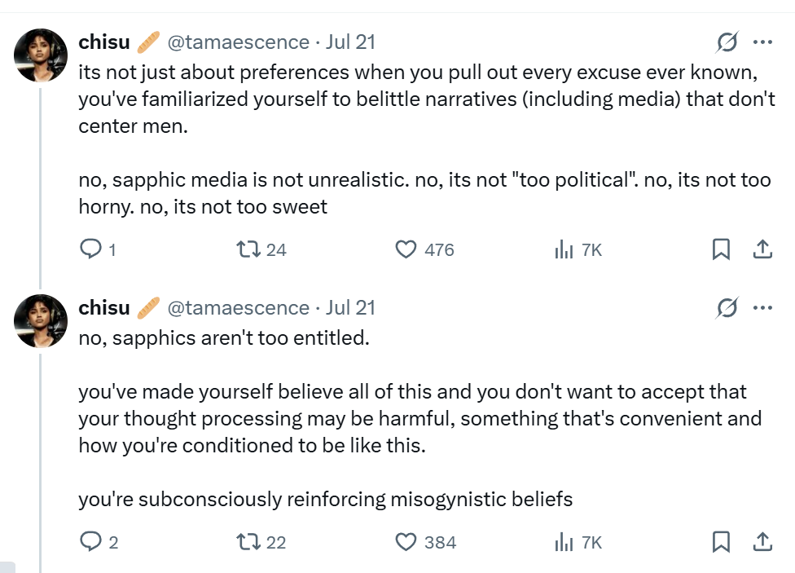Open chisu's profile picture on first tweet
This screenshot has width=795, height=573.
41,55
